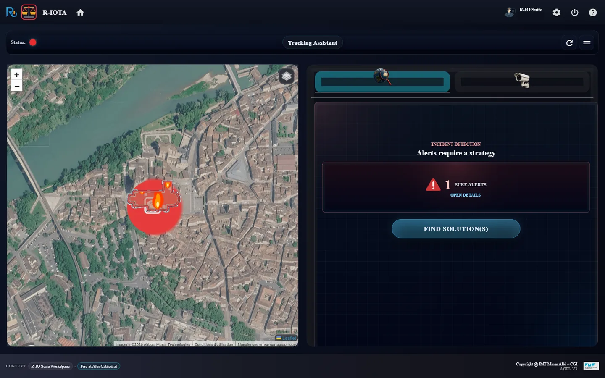Click the IMT Mines Albi logo

point(591,366)
